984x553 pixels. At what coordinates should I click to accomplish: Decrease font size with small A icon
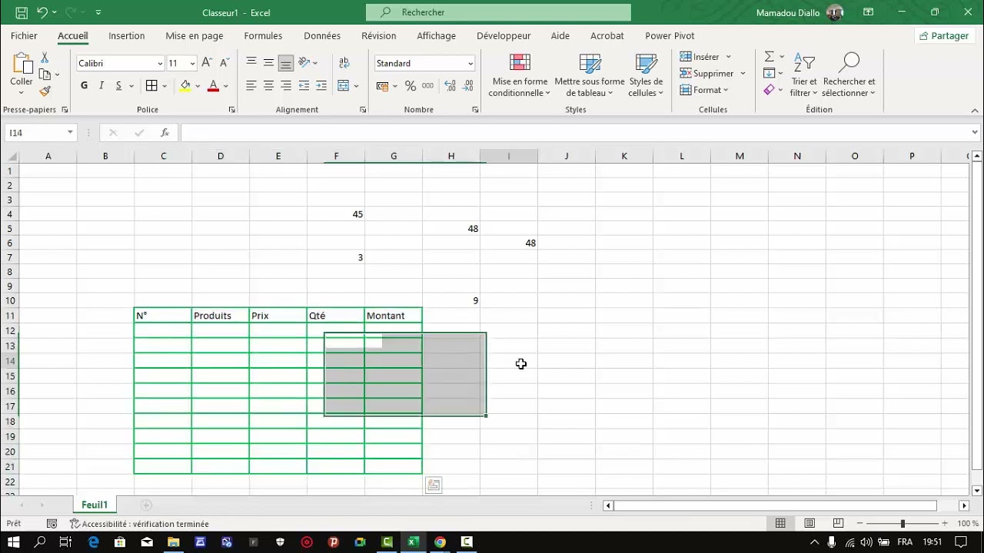click(224, 63)
